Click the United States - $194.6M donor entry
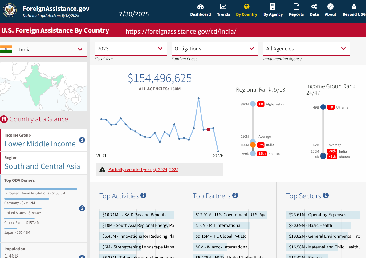This screenshot has height=258, width=366. pyautogui.click(x=23, y=213)
